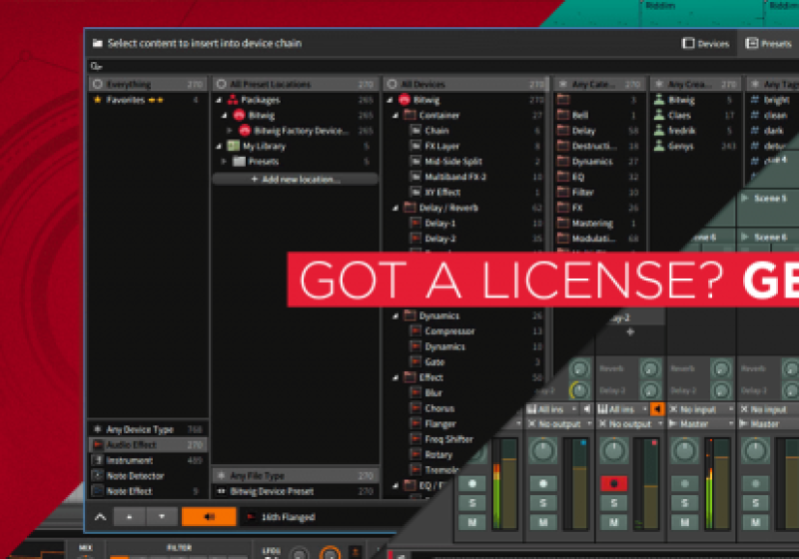The width and height of the screenshot is (799, 559).
Task: Expand Bitwig Factory Device location
Action: click(230, 131)
